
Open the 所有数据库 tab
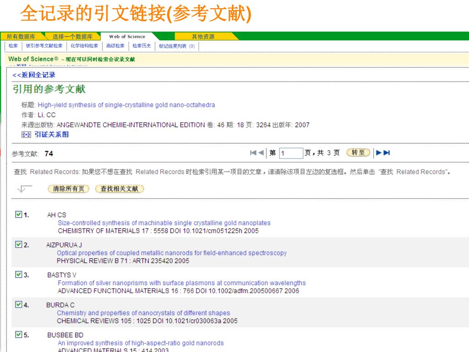[x=21, y=37]
